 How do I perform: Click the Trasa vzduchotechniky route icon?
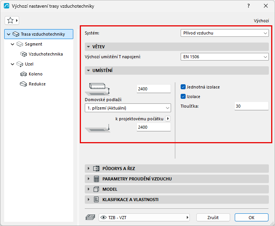tap(16, 34)
